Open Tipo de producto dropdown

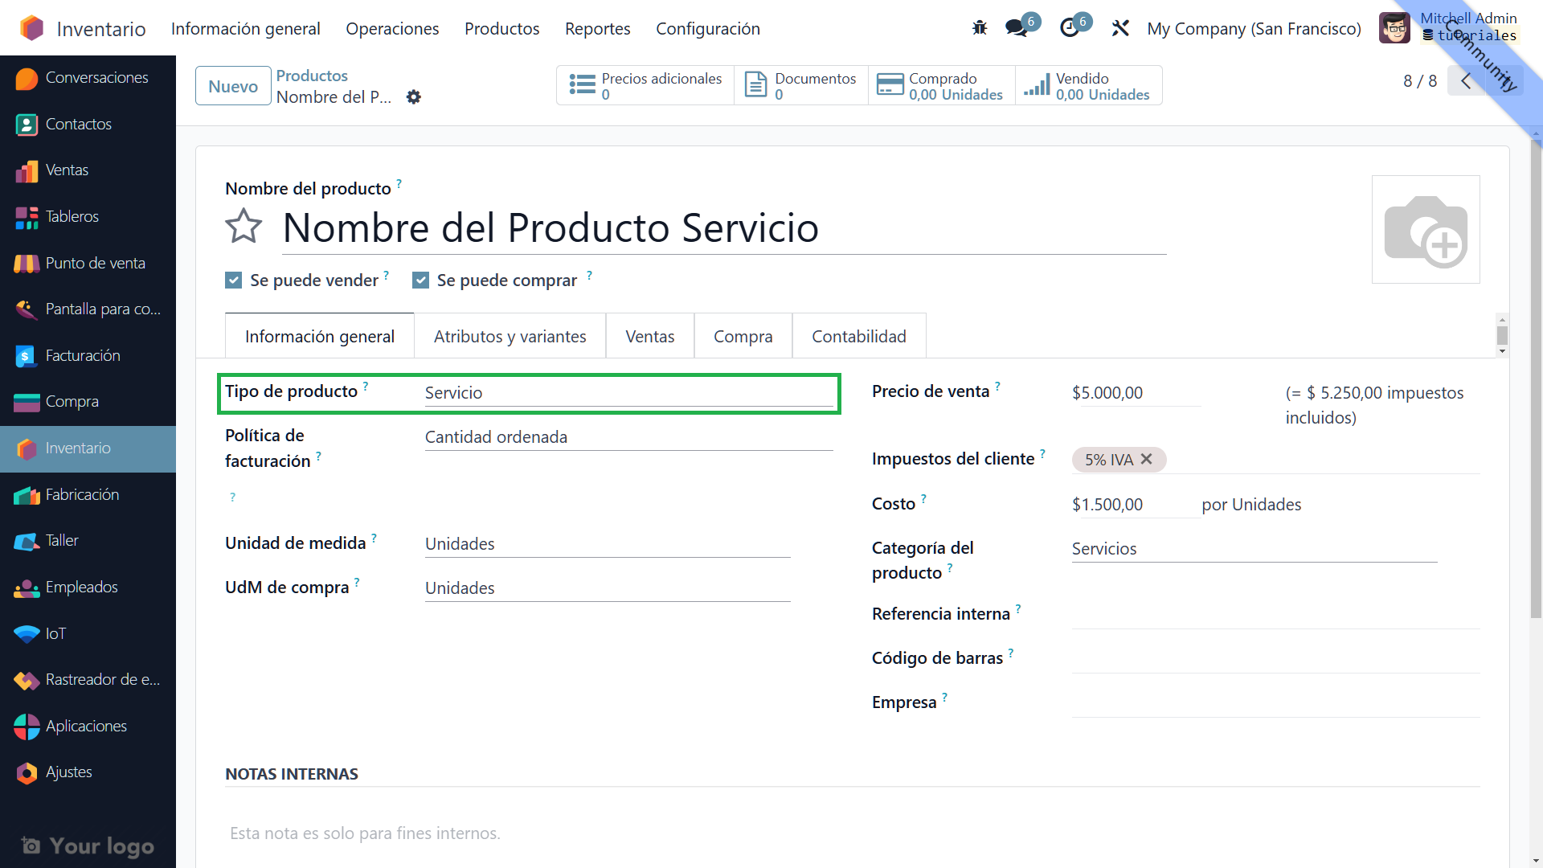click(x=627, y=393)
